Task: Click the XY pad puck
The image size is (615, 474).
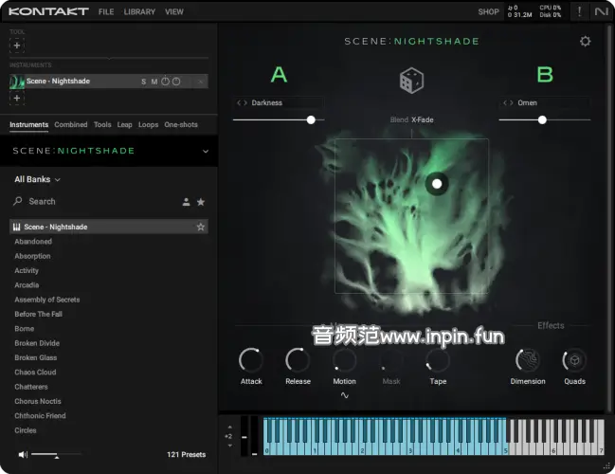Action: click(x=437, y=184)
